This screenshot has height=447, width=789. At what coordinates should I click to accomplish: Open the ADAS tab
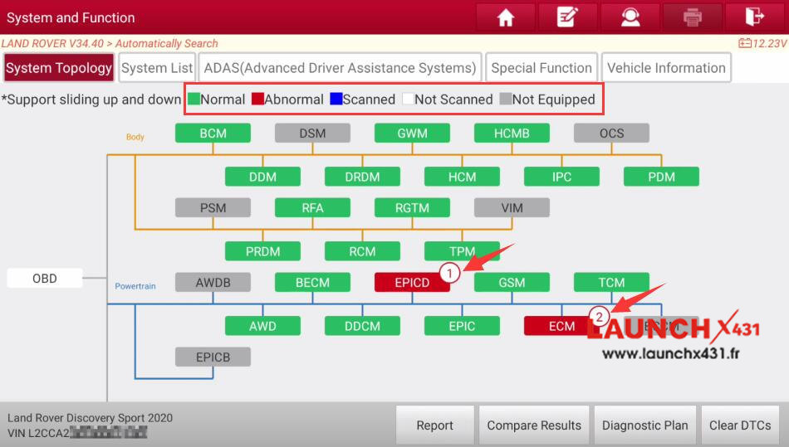(x=340, y=68)
